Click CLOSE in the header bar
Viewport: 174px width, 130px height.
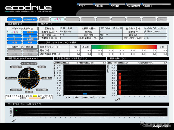coord(146,5)
